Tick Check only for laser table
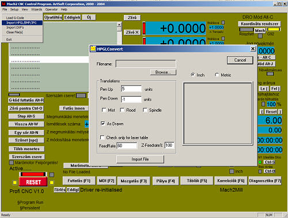This screenshot has height=218, width=288. tap(103, 137)
